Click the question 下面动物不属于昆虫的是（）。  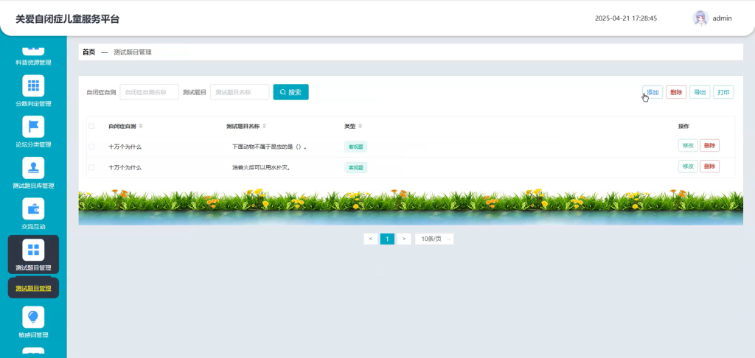pyautogui.click(x=270, y=147)
